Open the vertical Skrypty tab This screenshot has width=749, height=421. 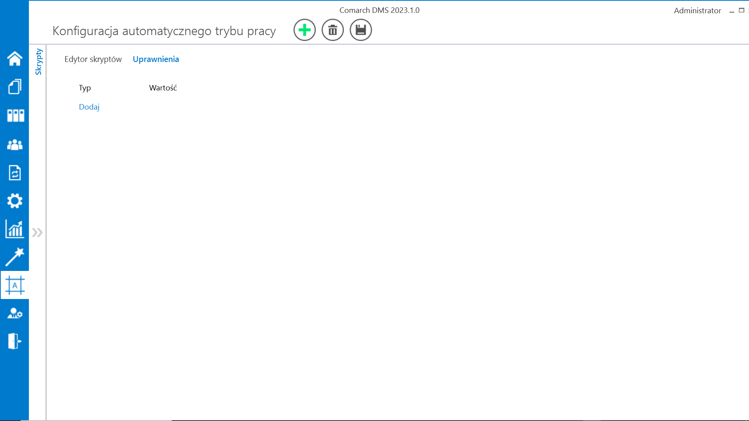pyautogui.click(x=38, y=62)
